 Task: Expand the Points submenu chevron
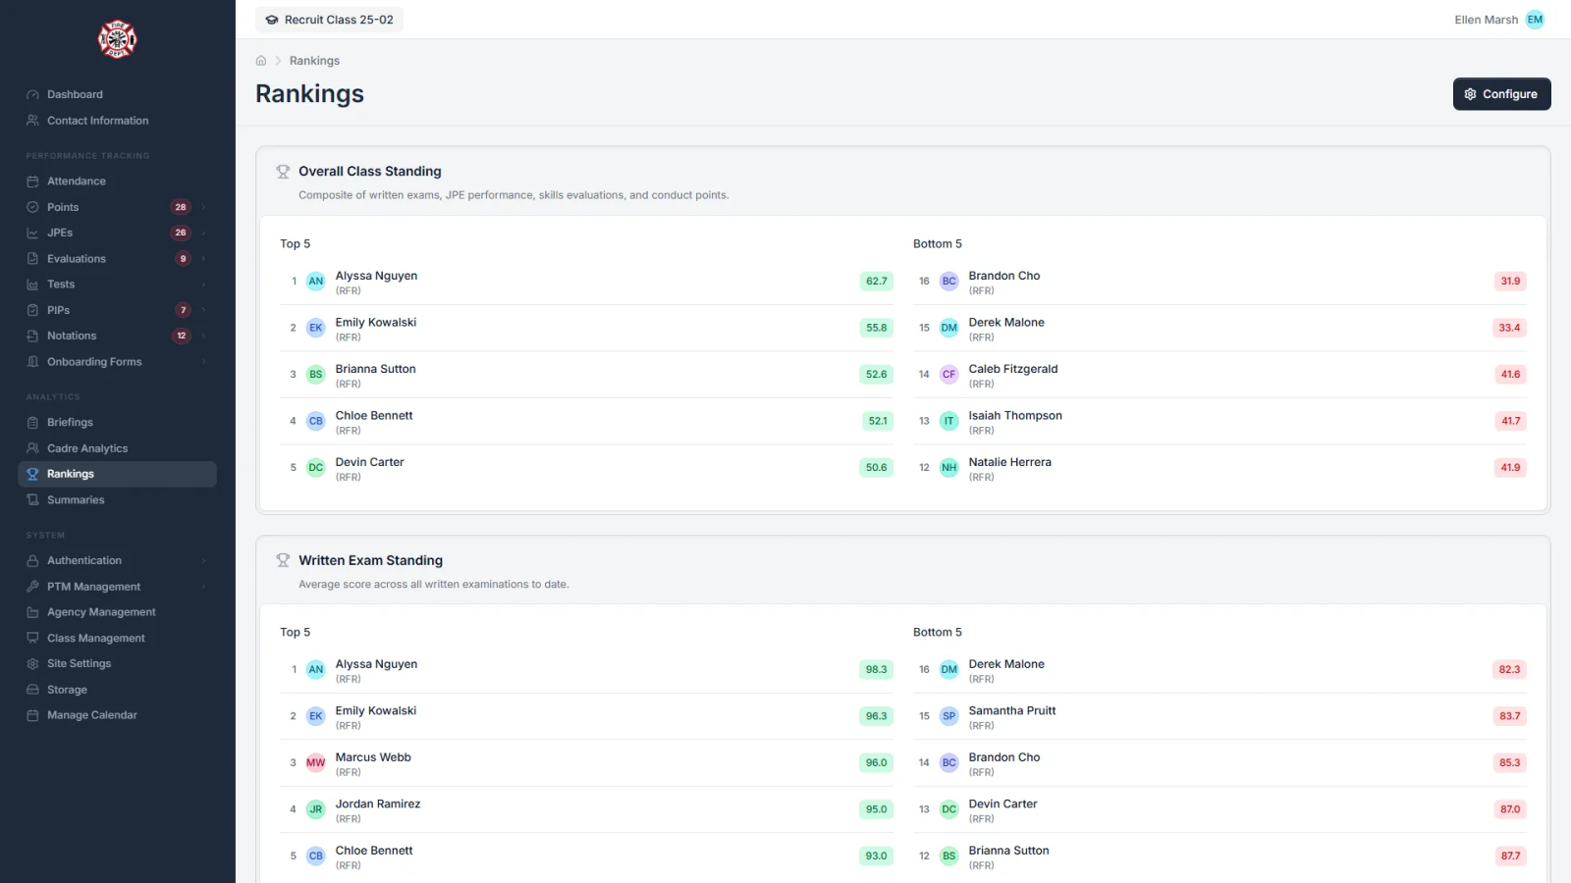point(203,207)
